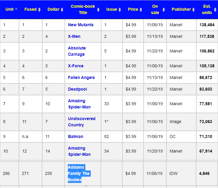Open highlighted Addams Family The Bodies link
The image size is (218, 188).
[79, 173]
